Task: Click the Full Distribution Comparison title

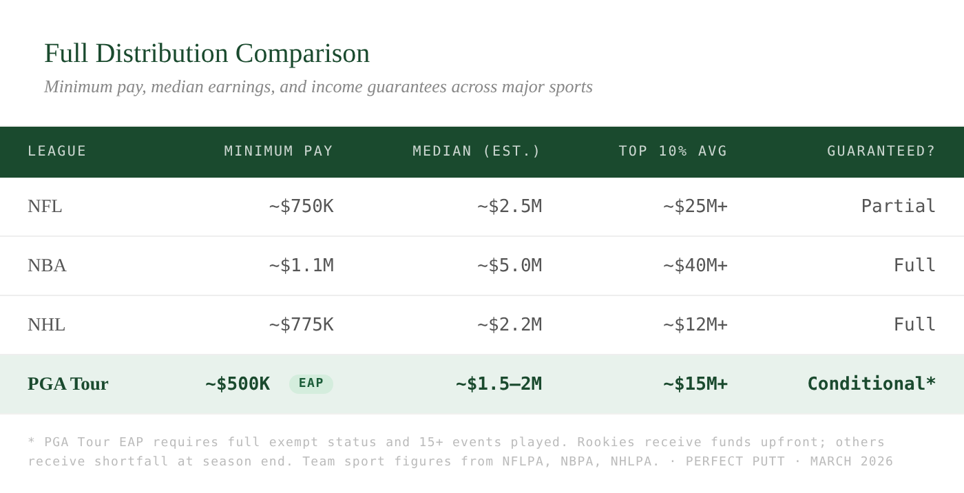Action: [207, 54]
